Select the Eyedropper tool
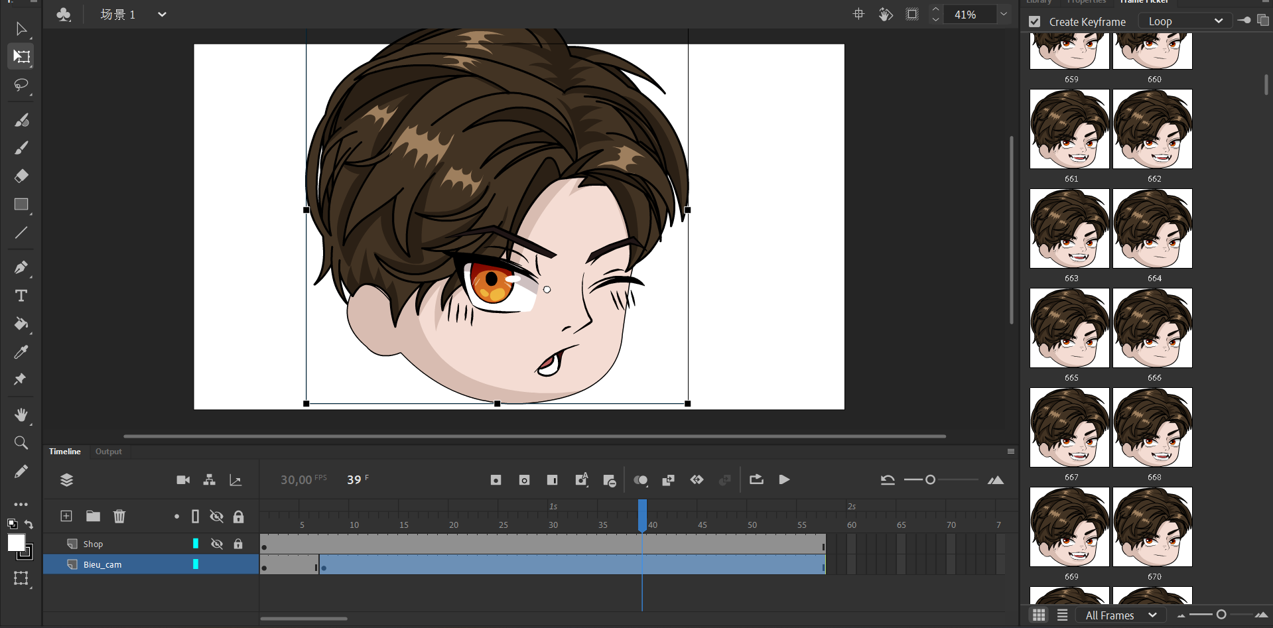 [21, 351]
